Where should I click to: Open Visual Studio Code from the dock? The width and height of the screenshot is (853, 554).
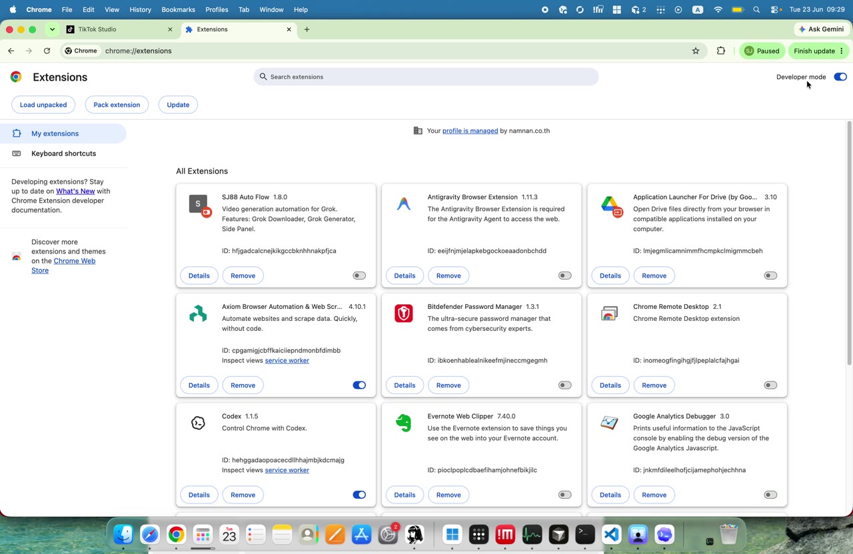pyautogui.click(x=612, y=534)
